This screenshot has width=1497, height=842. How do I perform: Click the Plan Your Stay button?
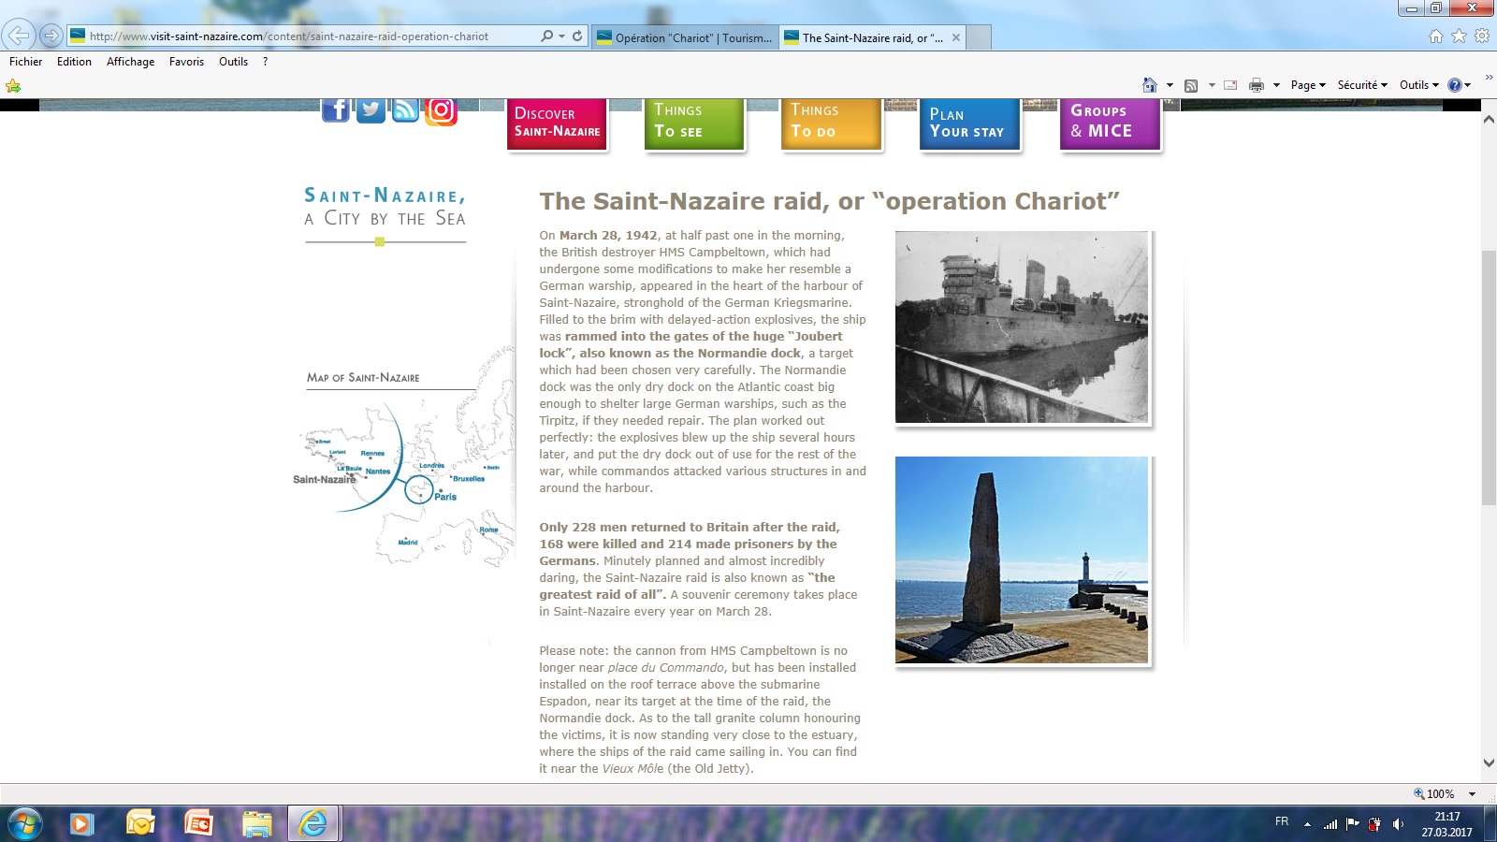pyautogui.click(x=970, y=123)
